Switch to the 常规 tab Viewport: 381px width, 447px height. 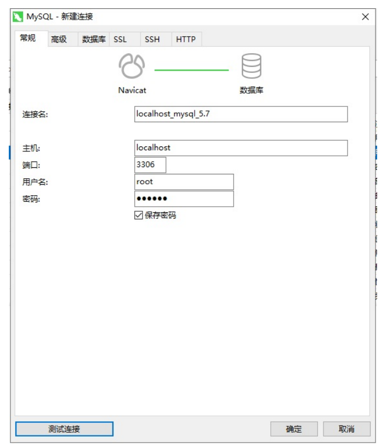(x=31, y=38)
